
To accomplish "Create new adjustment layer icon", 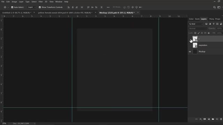I will pos(209,119).
